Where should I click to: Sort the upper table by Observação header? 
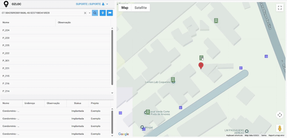[x=83, y=23]
